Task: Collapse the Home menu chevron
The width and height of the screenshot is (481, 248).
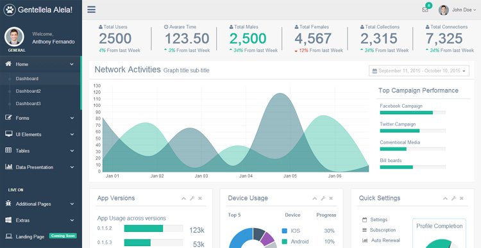Action: point(72,64)
